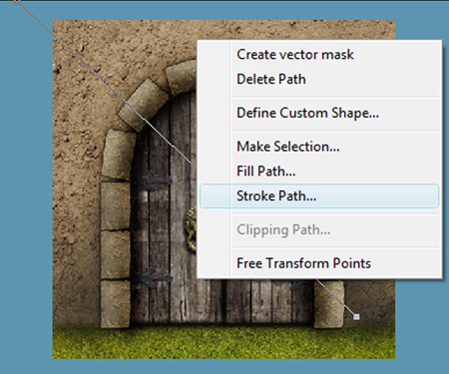Image resolution: width=449 pixels, height=374 pixels.
Task: Click the lower iron door hinge
Action: [153, 278]
